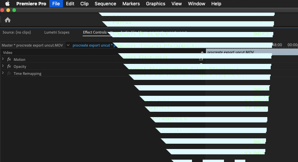Open the Clip menu
The width and height of the screenshot is (298, 162).
click(x=84, y=4)
